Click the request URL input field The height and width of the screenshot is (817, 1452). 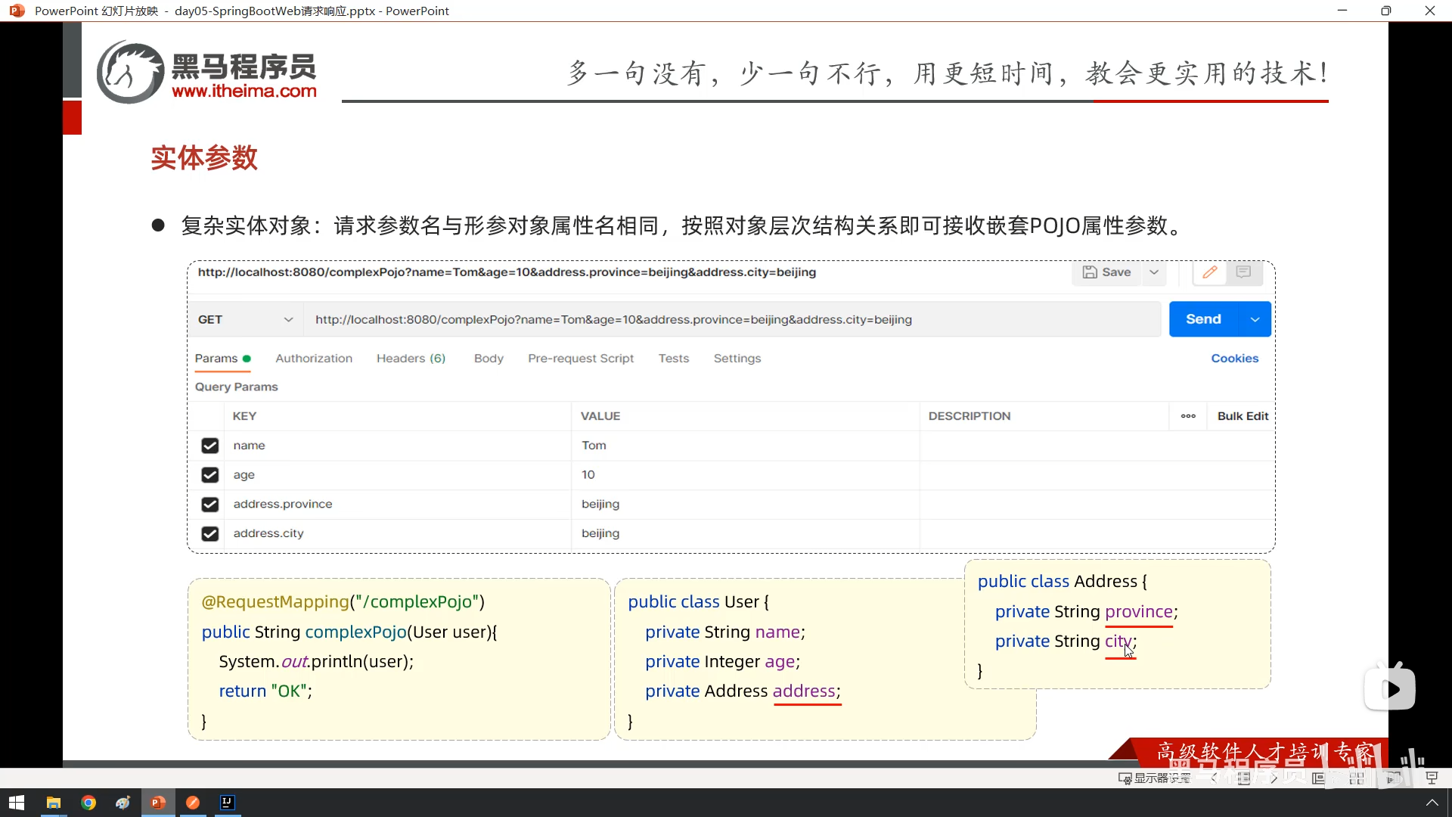pyautogui.click(x=732, y=319)
